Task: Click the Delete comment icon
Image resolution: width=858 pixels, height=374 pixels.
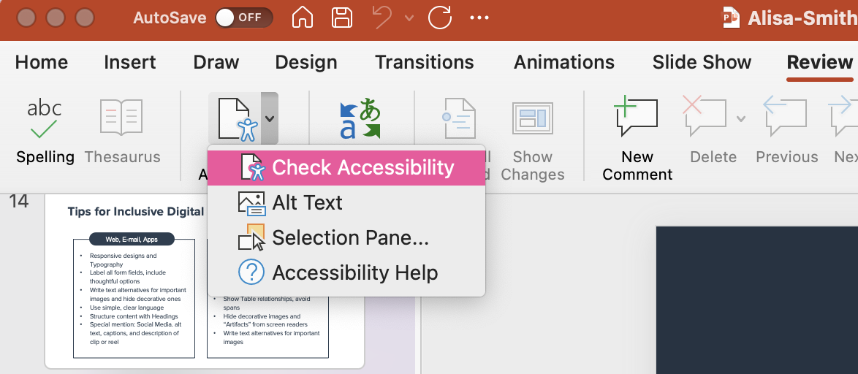Action: coord(705,117)
